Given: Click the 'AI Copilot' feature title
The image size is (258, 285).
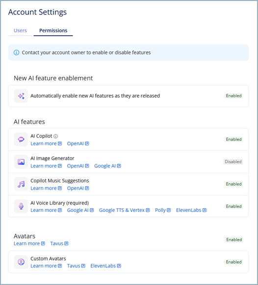Looking at the screenshot, I should [41, 136].
